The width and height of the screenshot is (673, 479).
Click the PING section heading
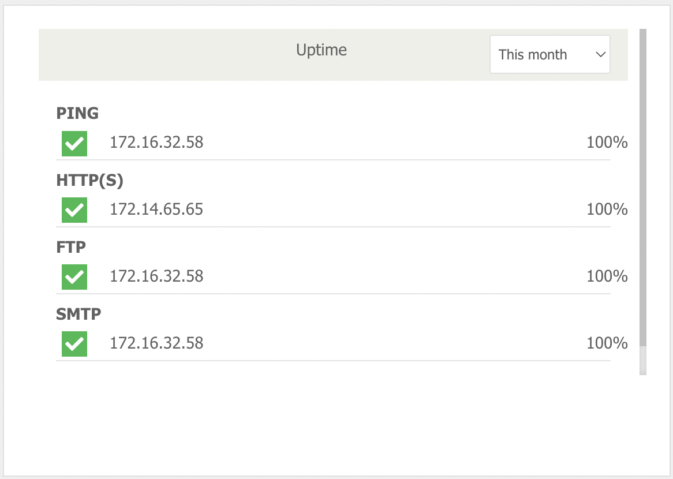(x=77, y=113)
